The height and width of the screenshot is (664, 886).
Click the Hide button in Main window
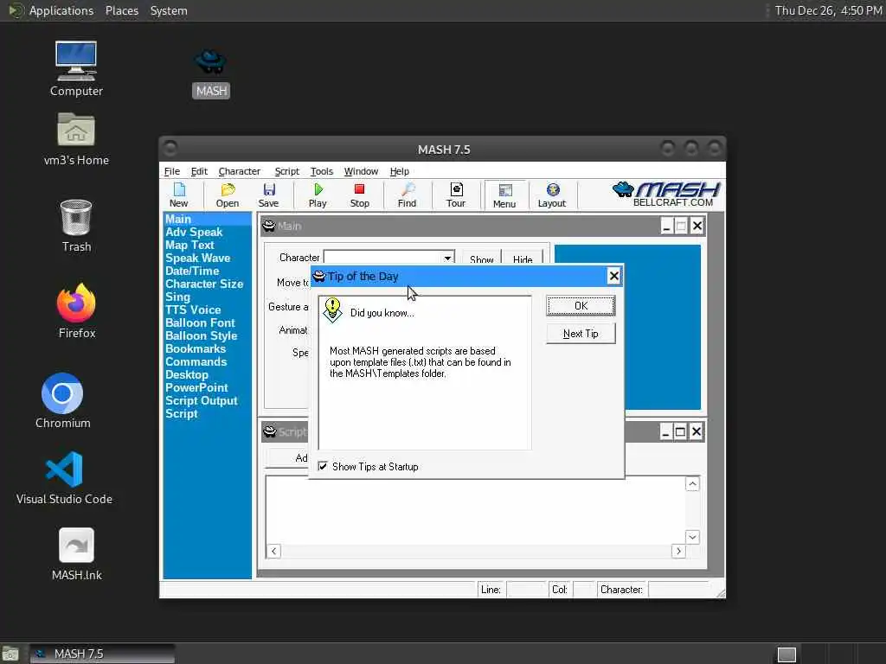click(x=523, y=259)
